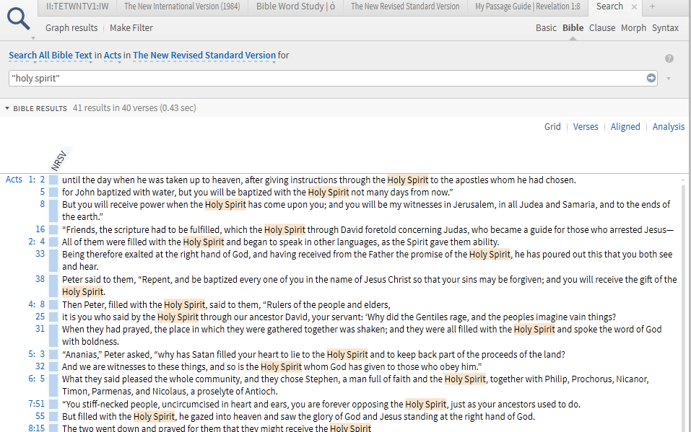Click Make Filter

[131, 27]
